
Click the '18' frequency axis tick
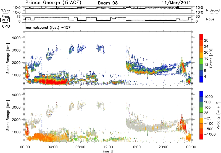click(18, 17)
